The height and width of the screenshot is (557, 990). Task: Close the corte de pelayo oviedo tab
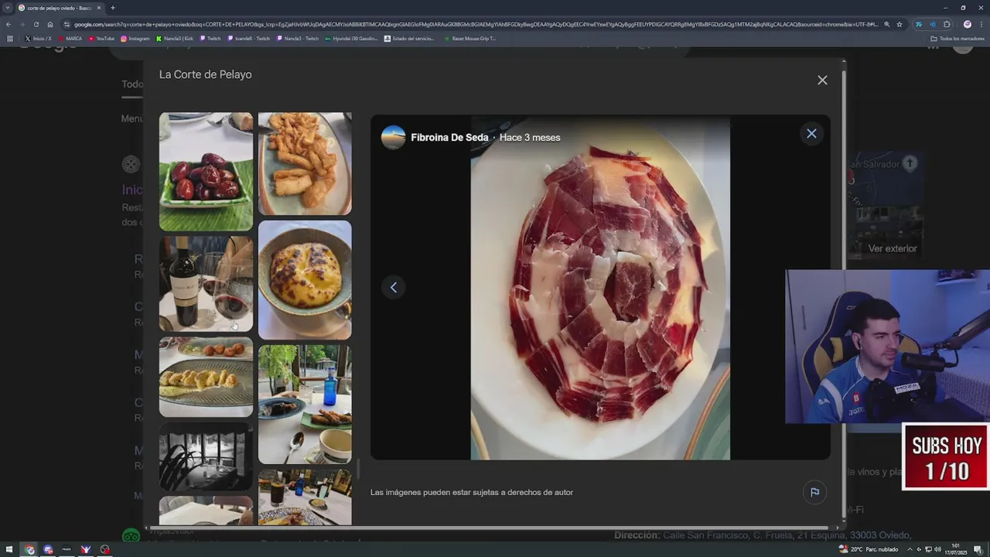pyautogui.click(x=99, y=8)
